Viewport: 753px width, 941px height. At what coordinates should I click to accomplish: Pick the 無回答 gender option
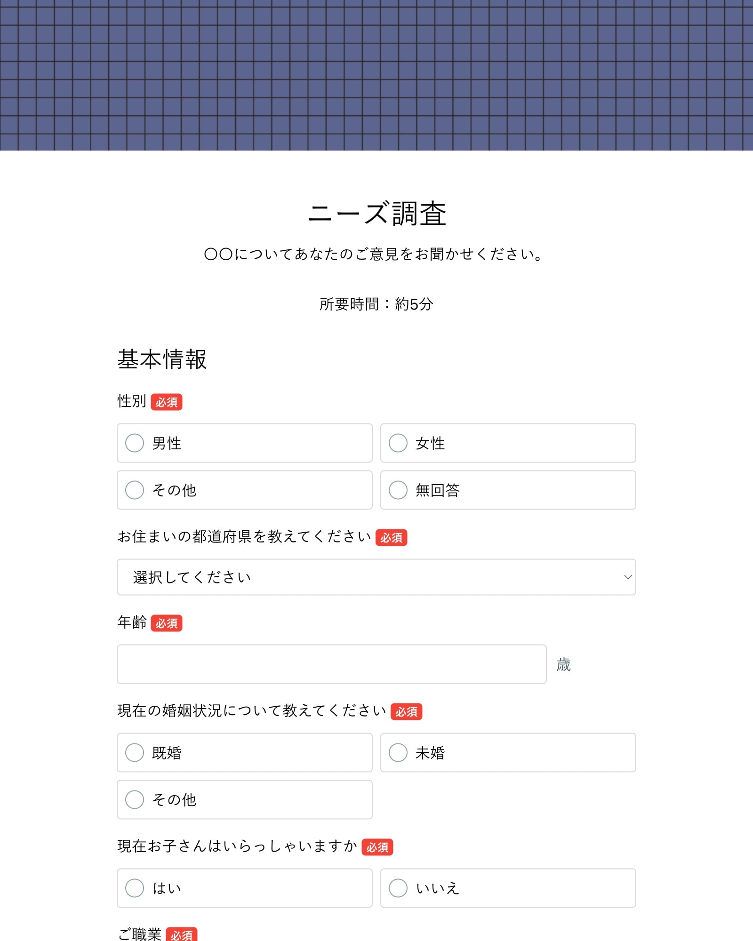point(398,490)
